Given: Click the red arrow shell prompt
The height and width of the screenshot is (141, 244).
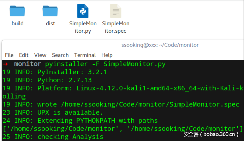Looking at the screenshot, I should (x=5, y=64).
